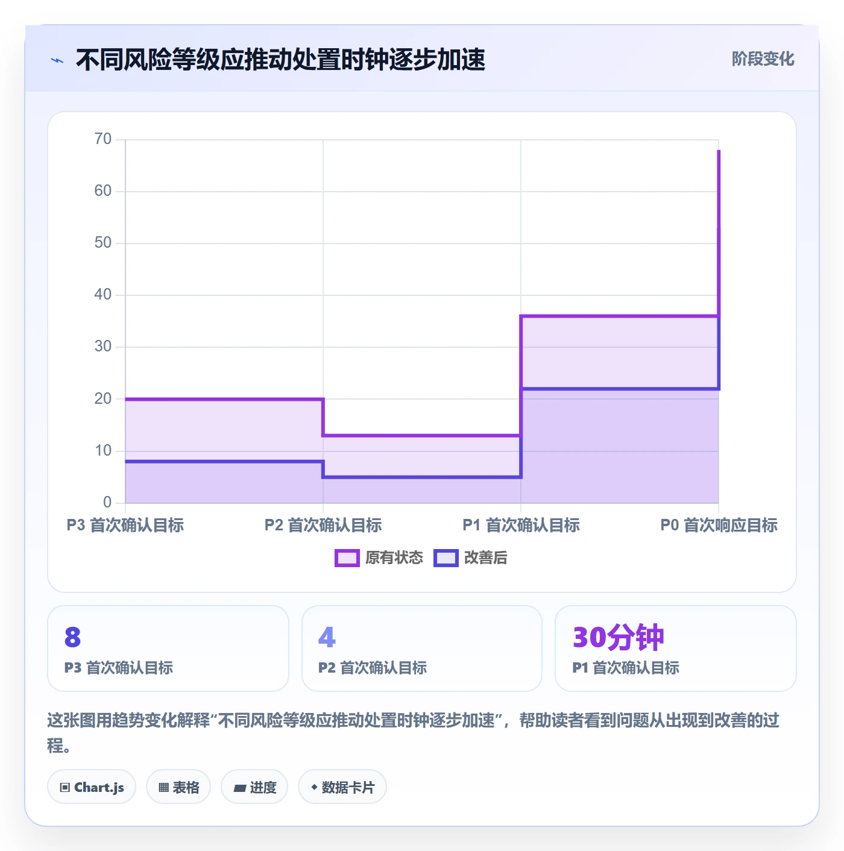Select the 表格 tag chip
The image size is (844, 851).
[x=178, y=787]
